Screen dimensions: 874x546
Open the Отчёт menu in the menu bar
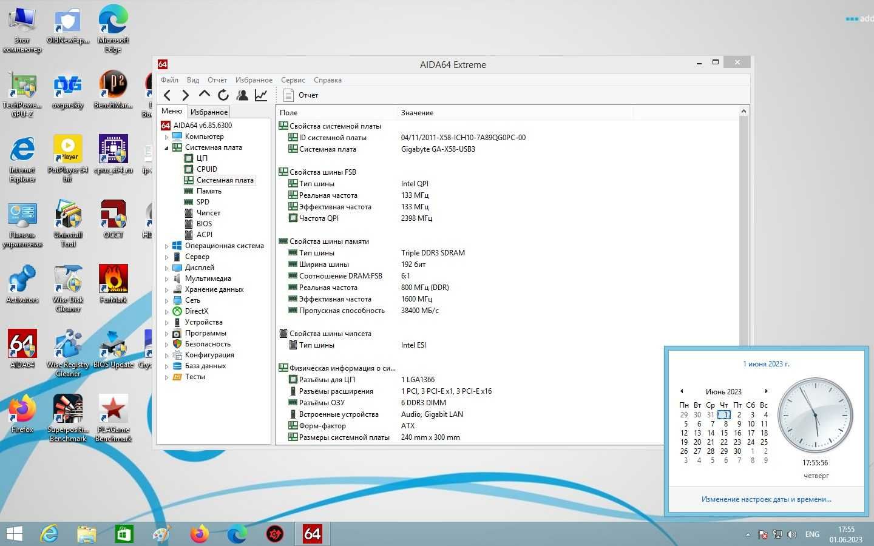pos(217,80)
